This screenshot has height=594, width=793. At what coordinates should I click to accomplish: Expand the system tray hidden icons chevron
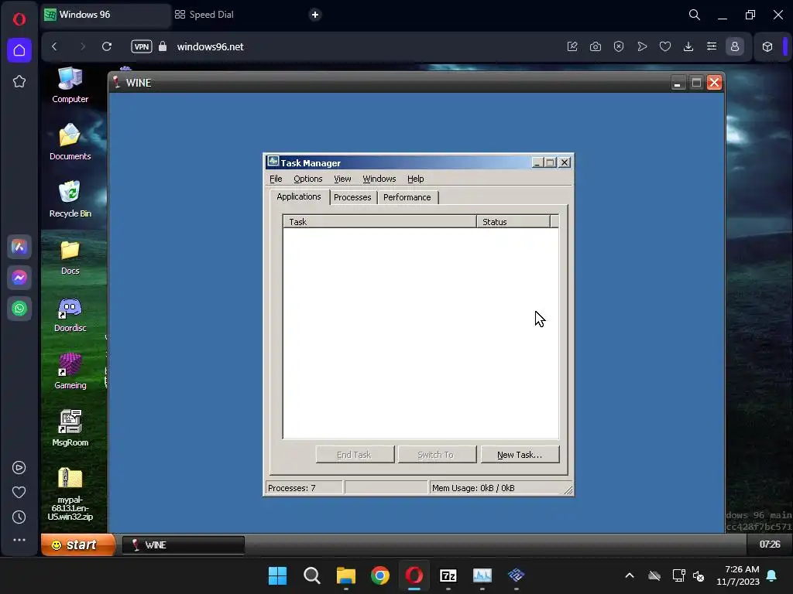pos(630,575)
